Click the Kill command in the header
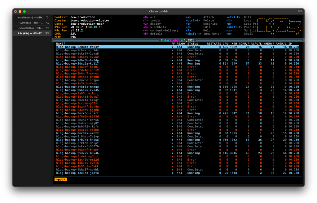317x203 pixels. pos(248,17)
